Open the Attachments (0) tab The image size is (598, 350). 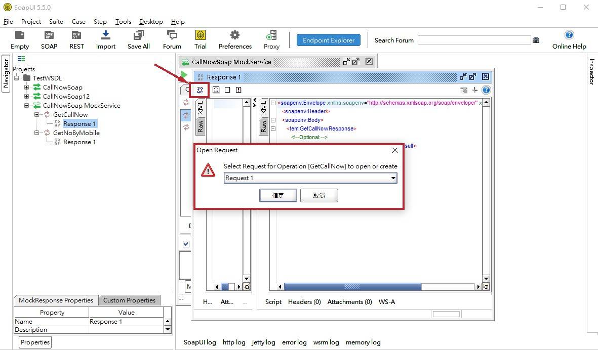pyautogui.click(x=349, y=301)
